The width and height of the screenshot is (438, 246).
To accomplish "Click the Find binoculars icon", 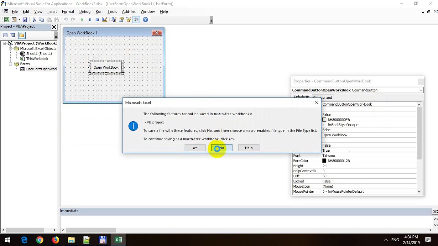I will [x=56, y=20].
